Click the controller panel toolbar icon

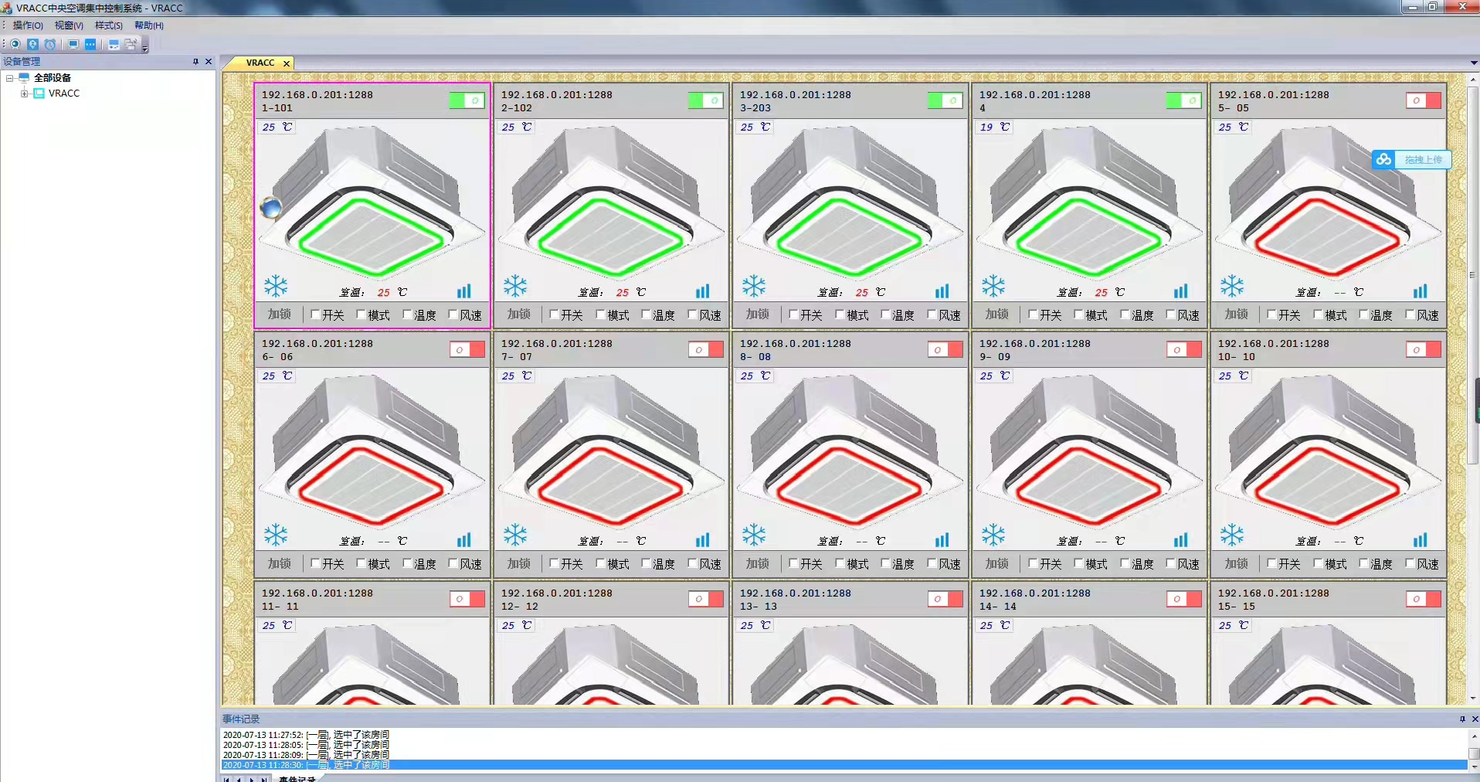pyautogui.click(x=114, y=44)
